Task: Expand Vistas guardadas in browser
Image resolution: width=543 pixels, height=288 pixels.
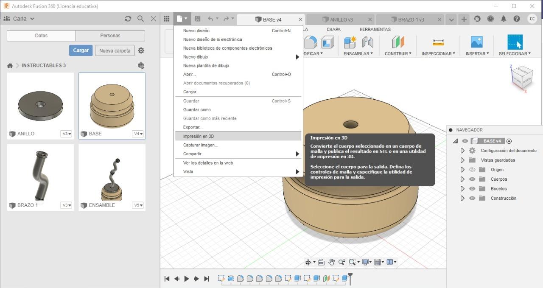Action: point(462,160)
